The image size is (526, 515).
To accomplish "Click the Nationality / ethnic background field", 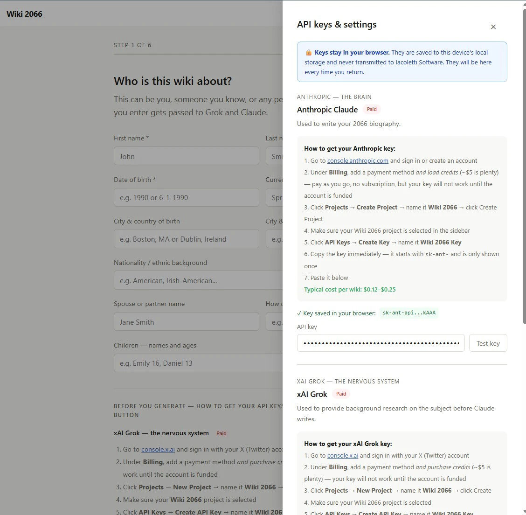I will tap(198, 280).
